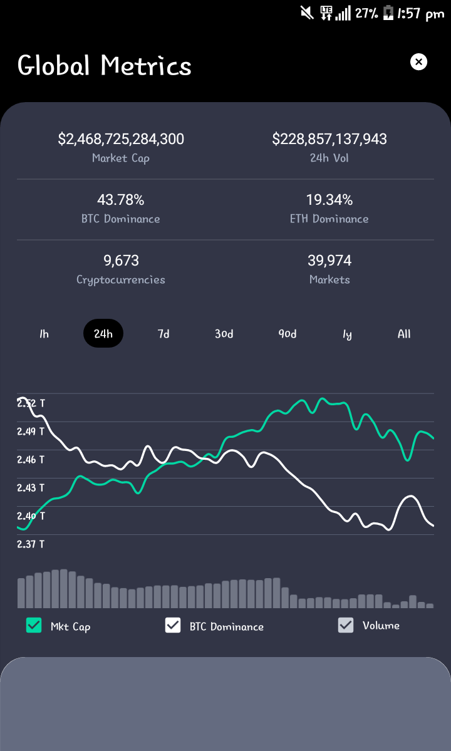
Task: Tap the 24h Vol figure
Action: pyautogui.click(x=329, y=139)
